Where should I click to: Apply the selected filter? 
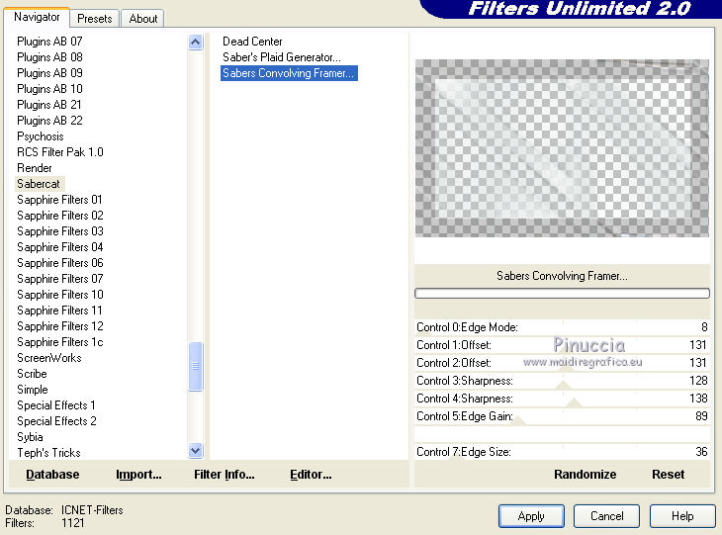pos(531,516)
